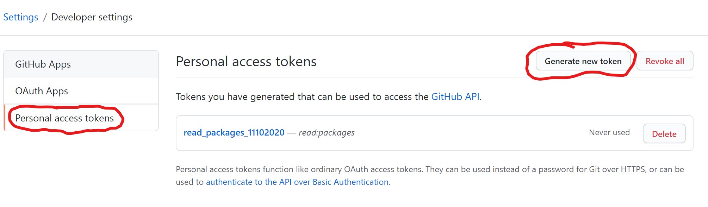Image resolution: width=708 pixels, height=207 pixels.
Task: Open the read_packages_11102020 token
Action: coord(234,132)
